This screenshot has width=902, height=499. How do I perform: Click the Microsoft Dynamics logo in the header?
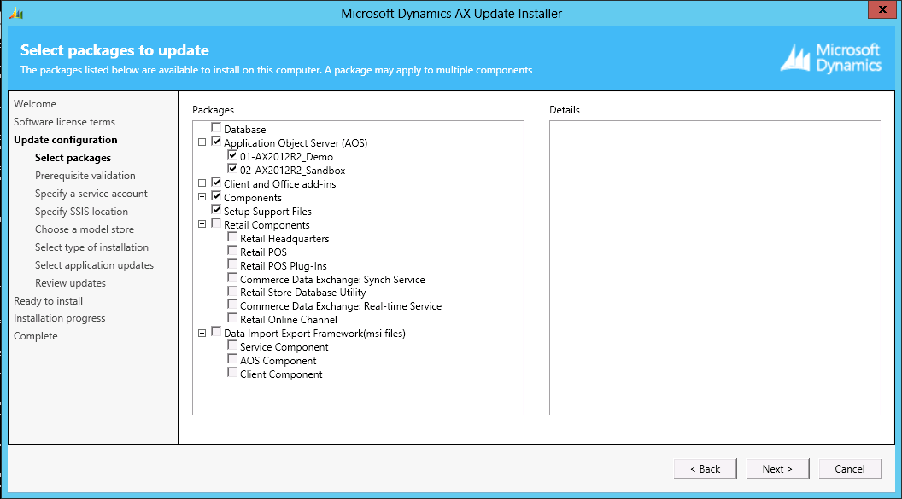830,58
